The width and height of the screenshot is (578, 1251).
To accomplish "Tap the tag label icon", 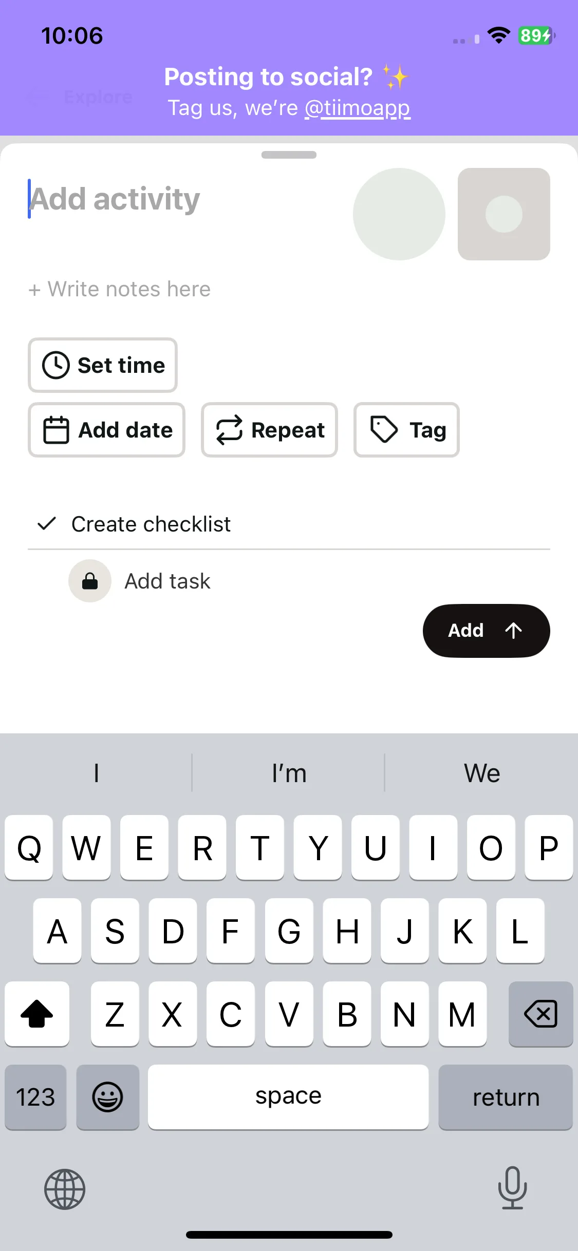I will tap(384, 430).
